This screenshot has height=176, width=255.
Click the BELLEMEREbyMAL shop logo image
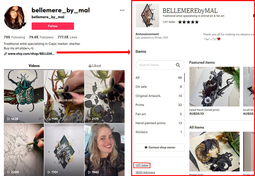coord(147,16)
